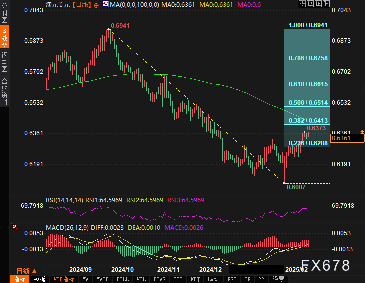Image resolution: width=365 pixels, height=283 pixels.
Task: Toggle the MACD indicator button
Action: pos(102,279)
